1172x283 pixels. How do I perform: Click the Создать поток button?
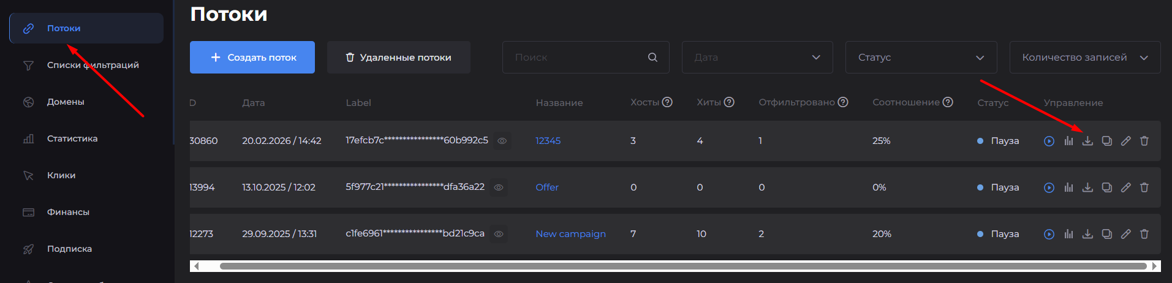(252, 58)
